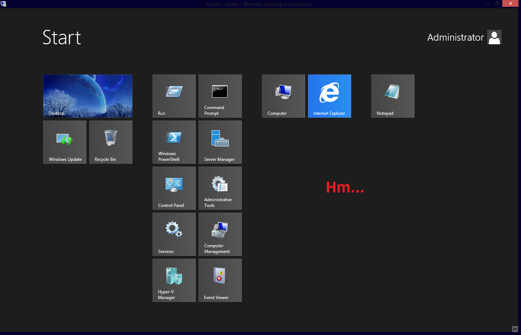The width and height of the screenshot is (521, 335).
Task: Open the Recycle Bin tile
Action: [111, 142]
